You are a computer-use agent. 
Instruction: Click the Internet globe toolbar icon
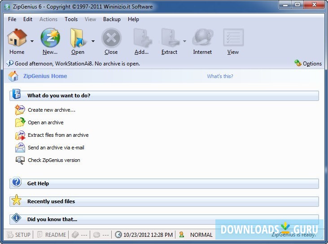click(x=202, y=38)
